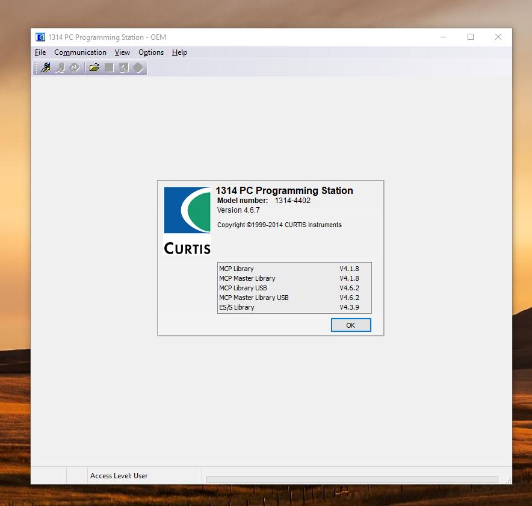Screen dimensions: 532x506
Task: Close the 1314 PC Programming Station window
Action: pos(498,37)
